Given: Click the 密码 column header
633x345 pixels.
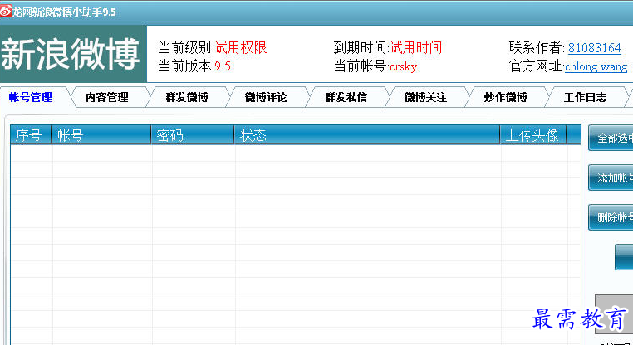Looking at the screenshot, I should [x=193, y=135].
